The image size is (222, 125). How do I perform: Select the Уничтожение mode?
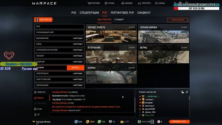(59, 80)
